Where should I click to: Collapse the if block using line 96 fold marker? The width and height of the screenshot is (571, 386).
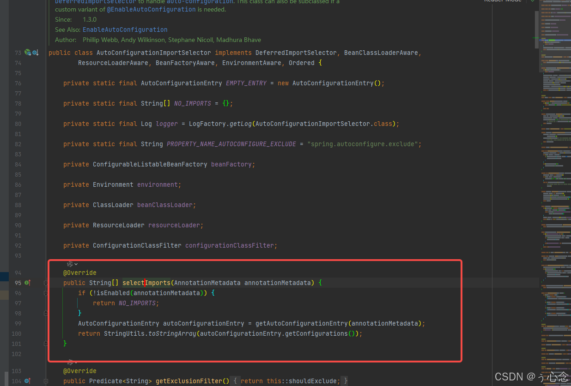(45, 292)
